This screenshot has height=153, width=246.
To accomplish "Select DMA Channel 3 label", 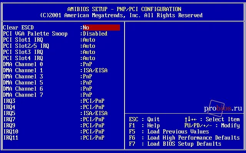I will [x=23, y=76].
